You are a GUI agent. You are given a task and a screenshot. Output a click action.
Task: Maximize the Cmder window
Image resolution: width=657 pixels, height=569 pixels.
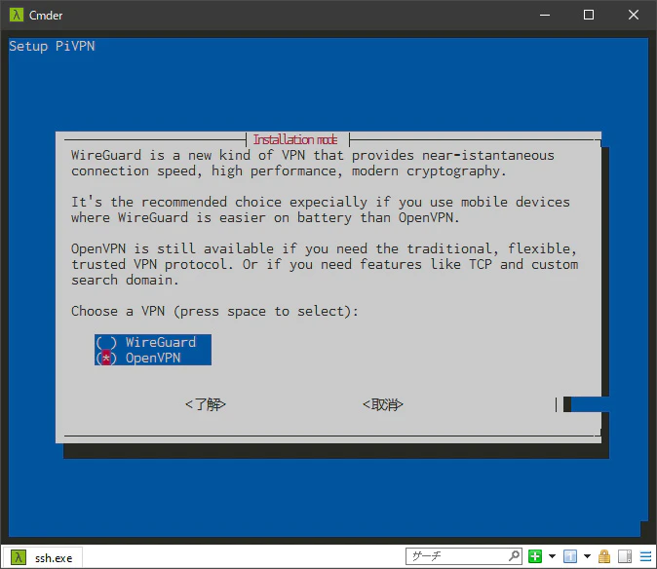pyautogui.click(x=589, y=15)
